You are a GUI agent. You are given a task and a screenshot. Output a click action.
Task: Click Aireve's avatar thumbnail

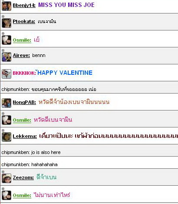(x=7, y=57)
